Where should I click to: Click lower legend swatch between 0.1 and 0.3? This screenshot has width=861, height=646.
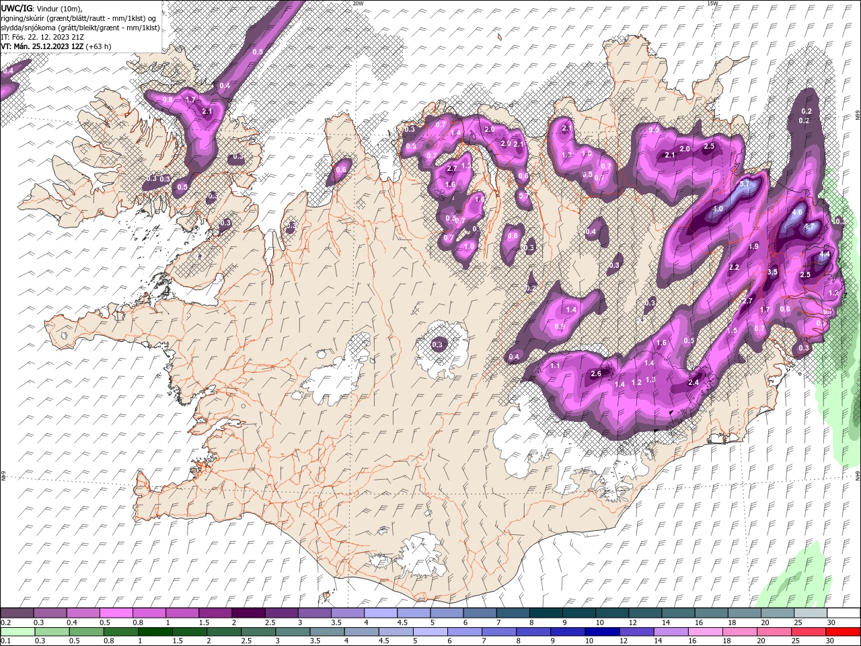[18, 632]
